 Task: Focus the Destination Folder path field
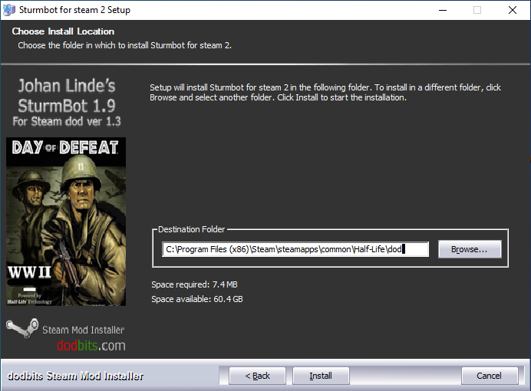tap(295, 249)
